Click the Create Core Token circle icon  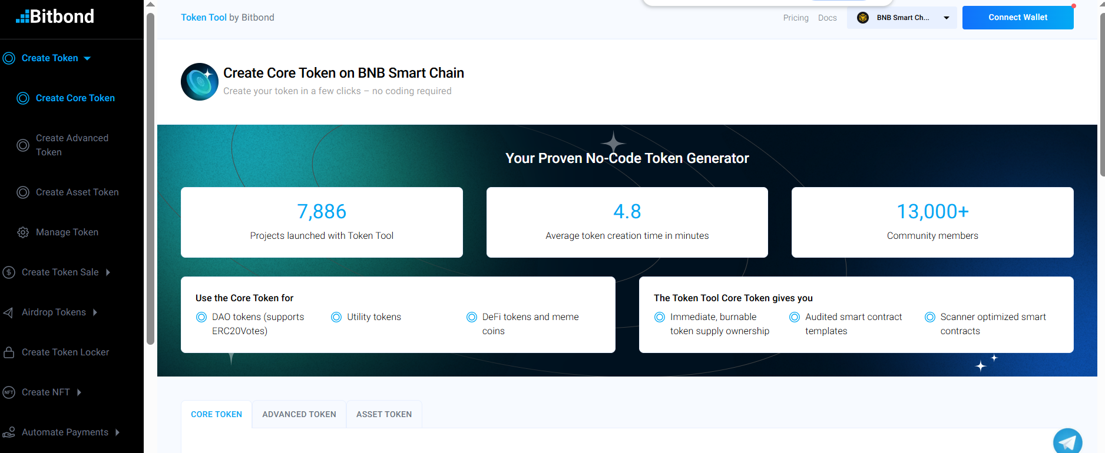(x=23, y=98)
